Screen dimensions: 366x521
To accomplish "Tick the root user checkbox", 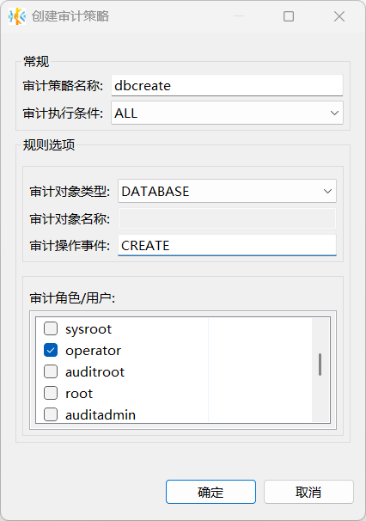I will [x=51, y=393].
